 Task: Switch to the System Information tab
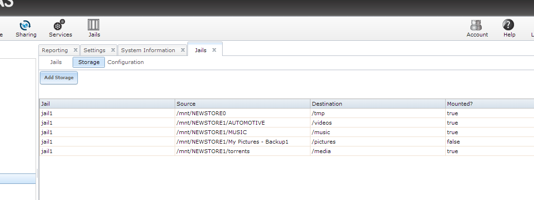(148, 50)
